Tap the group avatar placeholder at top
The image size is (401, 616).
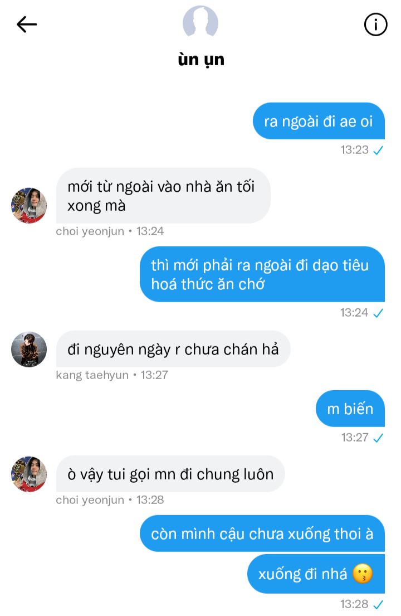click(200, 22)
